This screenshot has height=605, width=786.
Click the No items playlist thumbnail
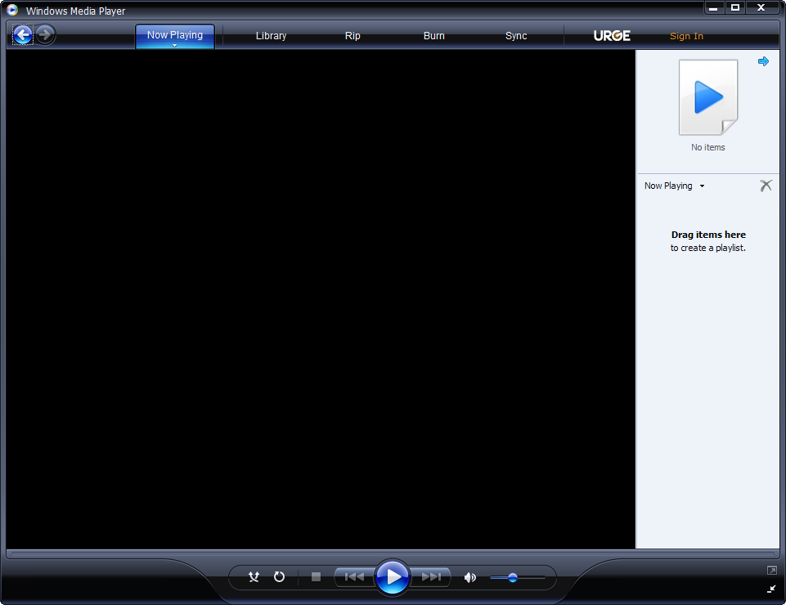pyautogui.click(x=707, y=98)
